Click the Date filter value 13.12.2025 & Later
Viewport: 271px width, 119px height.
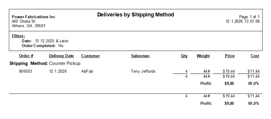pyautogui.click(x=52, y=41)
